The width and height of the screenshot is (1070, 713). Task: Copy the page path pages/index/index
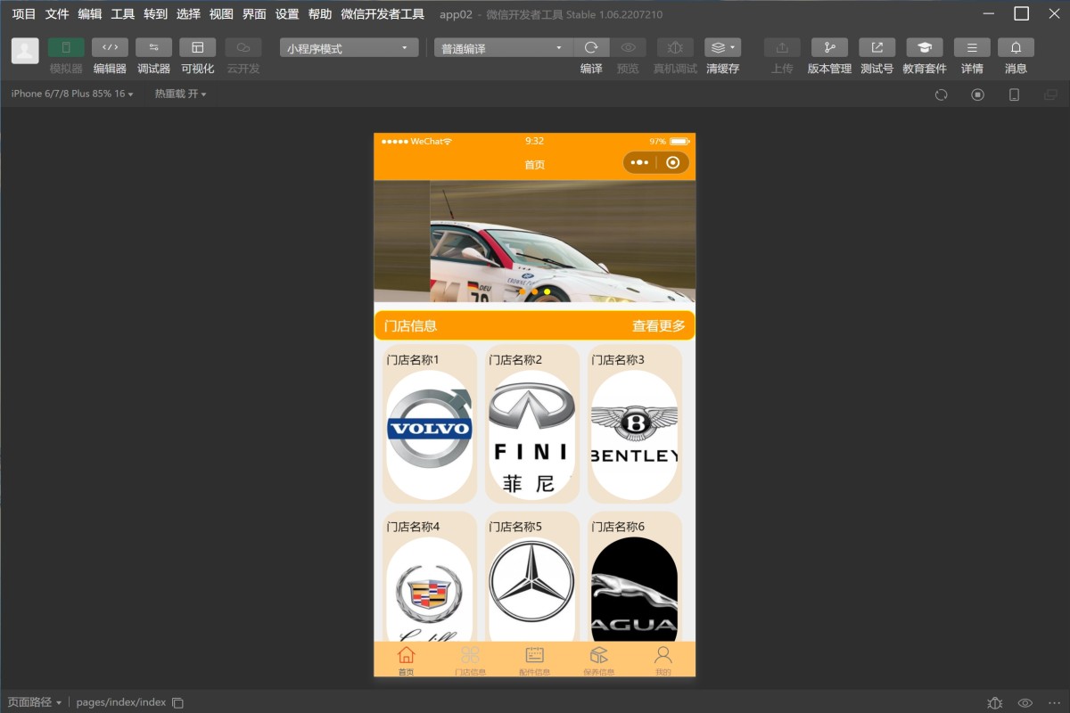click(x=177, y=702)
